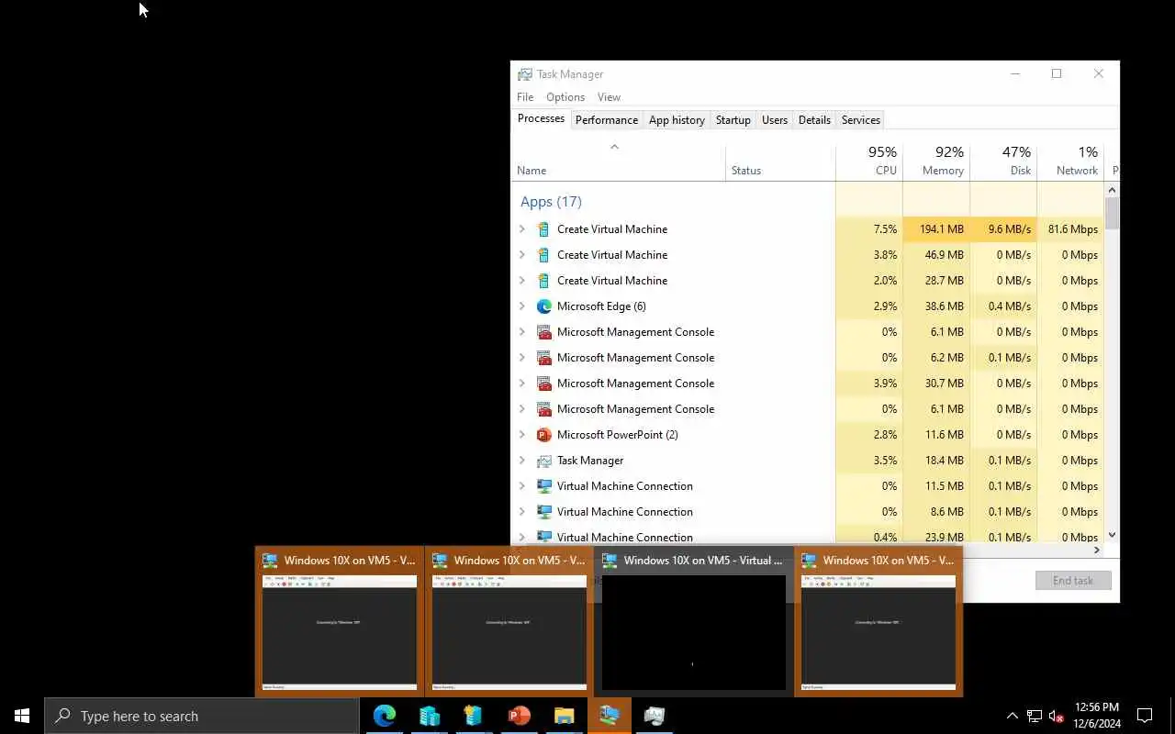Viewport: 1175px width, 734px height.
Task: Click the 12:56 PM clock on taskbar
Action: tap(1097, 707)
